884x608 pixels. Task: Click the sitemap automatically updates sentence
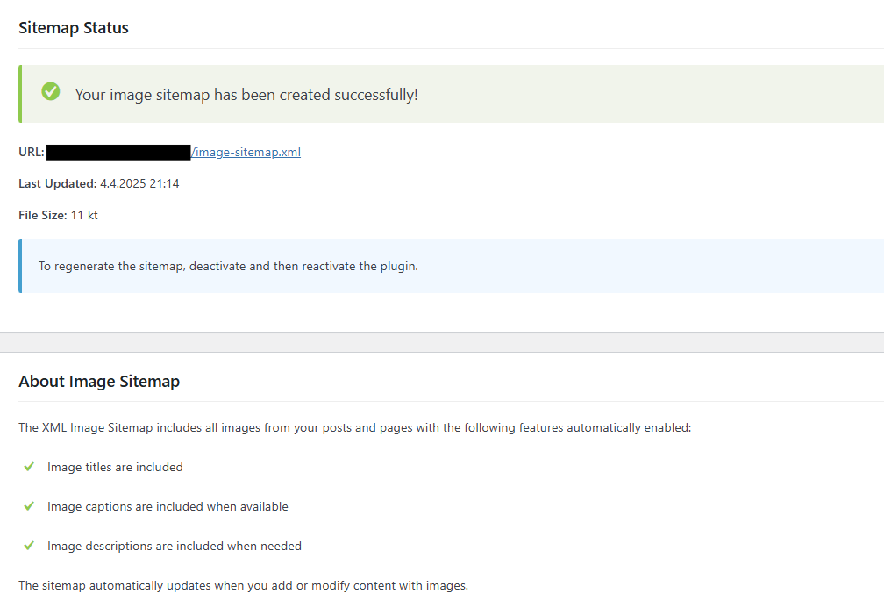[244, 585]
